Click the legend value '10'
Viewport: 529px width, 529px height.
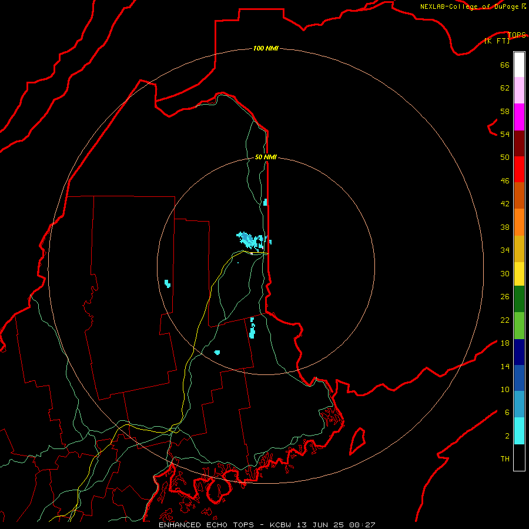(x=505, y=389)
